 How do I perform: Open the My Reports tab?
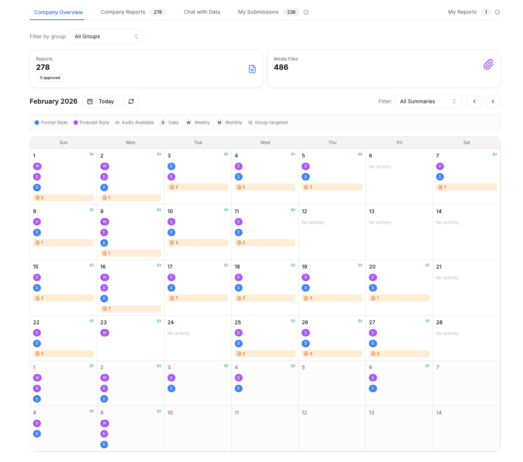click(x=470, y=12)
